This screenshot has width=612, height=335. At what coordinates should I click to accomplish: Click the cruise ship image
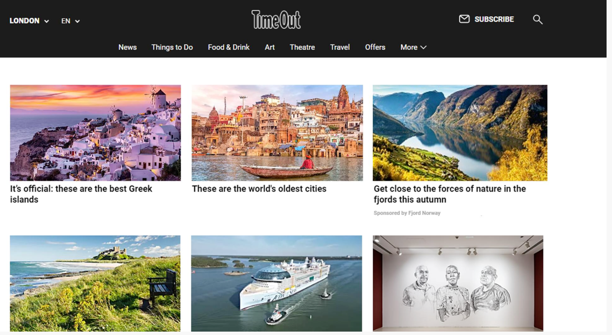click(277, 283)
